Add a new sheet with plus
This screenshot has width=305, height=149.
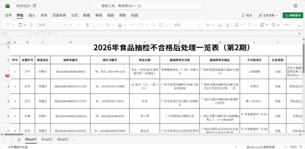(74, 139)
